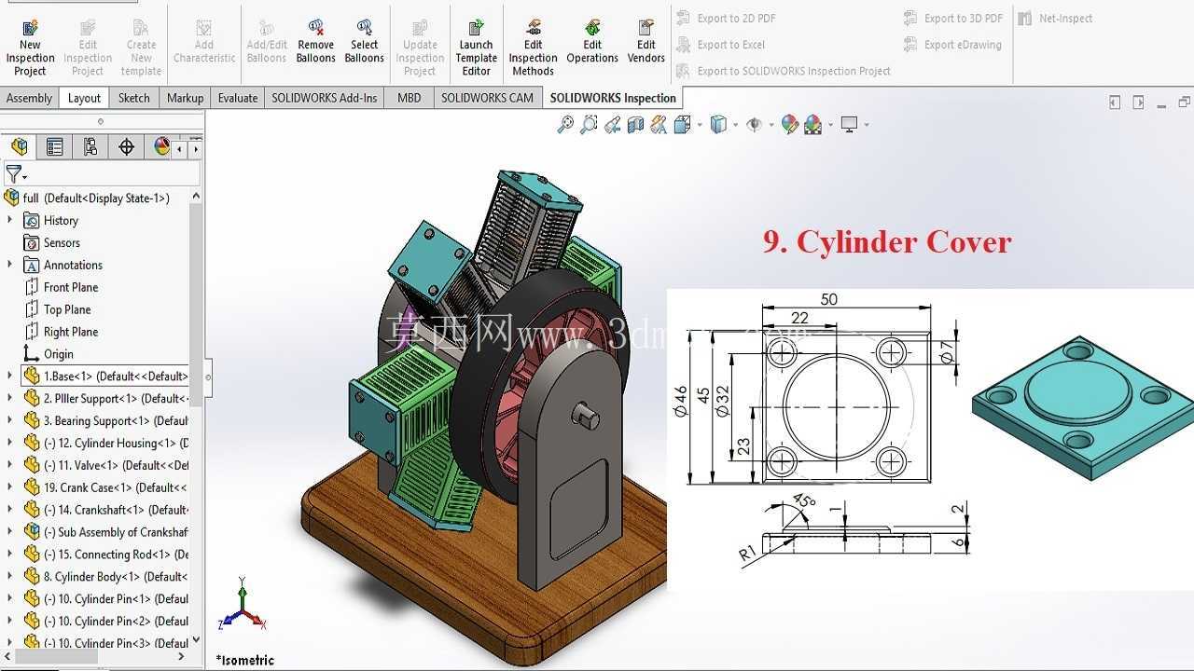
Task: Open Edit Operations tool
Action: tap(592, 41)
